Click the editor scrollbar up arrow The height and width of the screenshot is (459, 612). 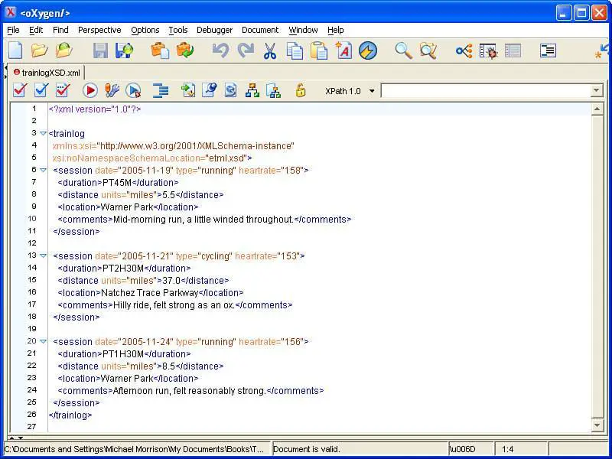click(x=597, y=109)
